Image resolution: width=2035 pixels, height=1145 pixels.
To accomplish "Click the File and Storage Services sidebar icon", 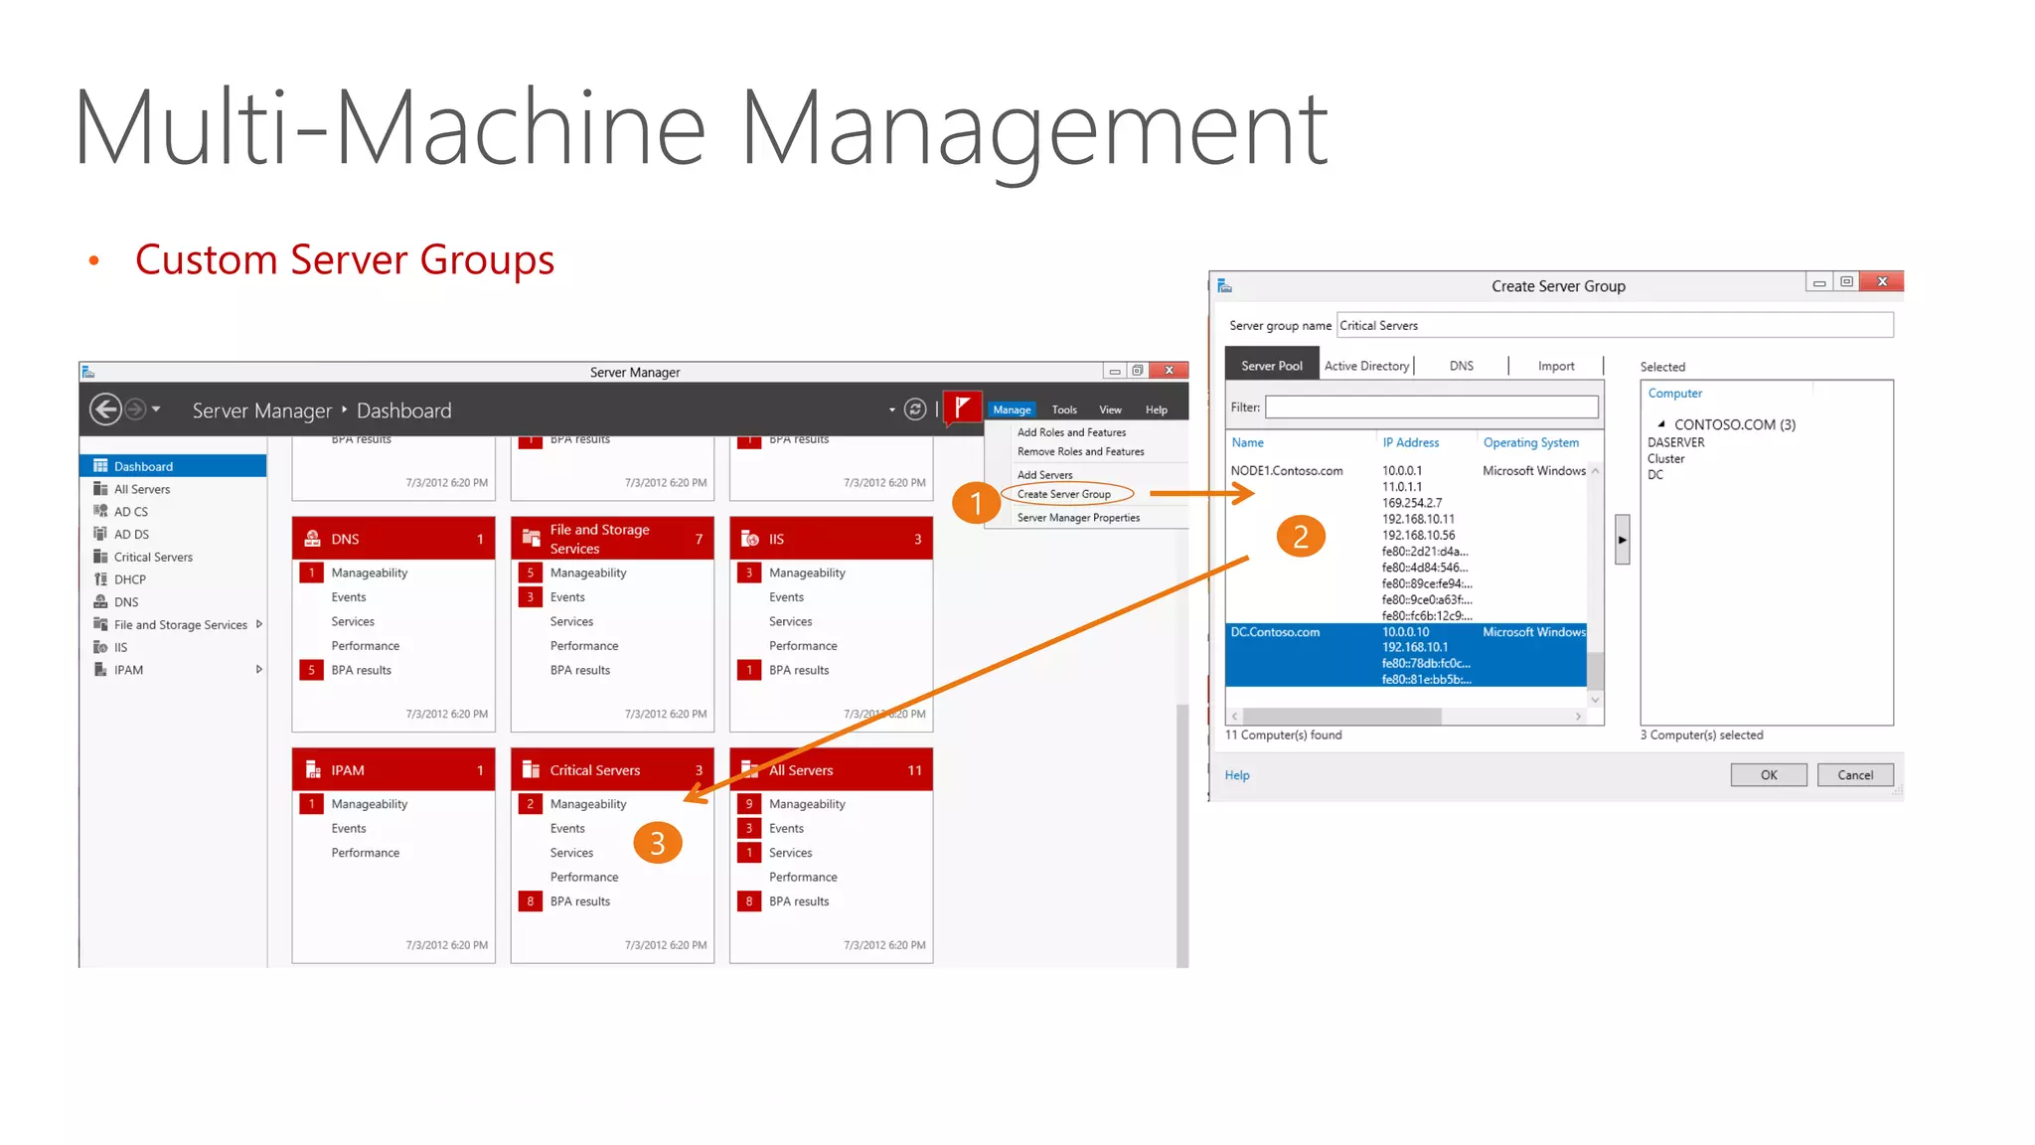I will [x=100, y=624].
